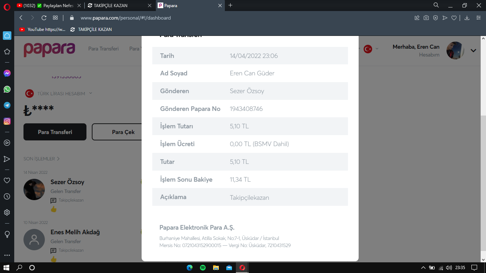
Task: Open History clock icon in sidebar
Action: coord(7,196)
